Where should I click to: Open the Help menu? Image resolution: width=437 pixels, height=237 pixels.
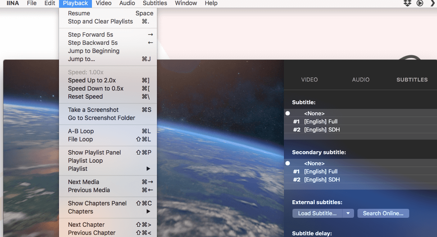click(x=211, y=3)
